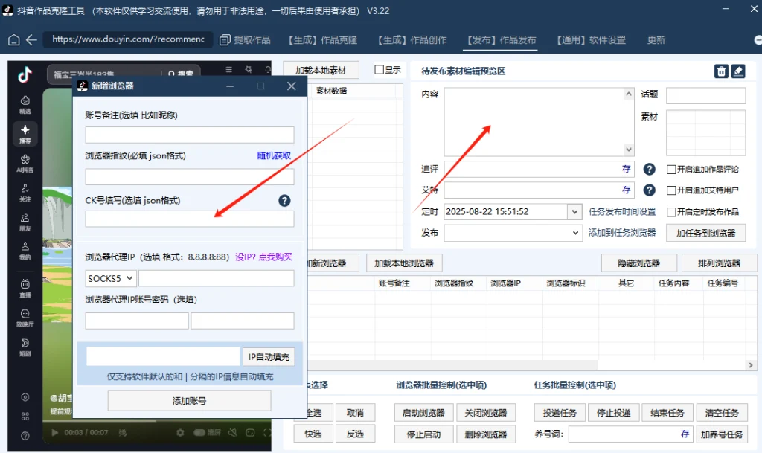762x453 pixels.
Task: Click the help icon next to CK号填写
Action: [284, 201]
